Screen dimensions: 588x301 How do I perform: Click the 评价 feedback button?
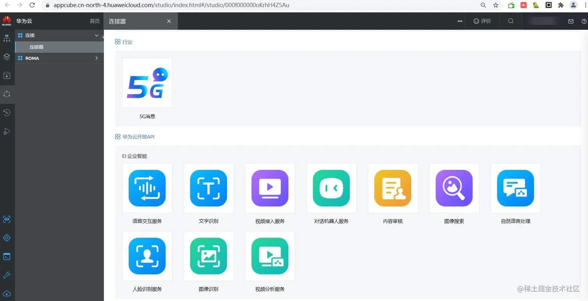coord(482,21)
